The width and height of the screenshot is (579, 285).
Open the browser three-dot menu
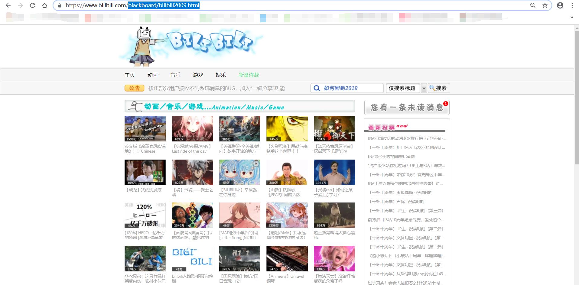point(572,5)
